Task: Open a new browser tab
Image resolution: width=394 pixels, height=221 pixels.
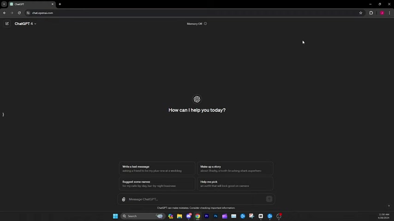Action: (60, 4)
